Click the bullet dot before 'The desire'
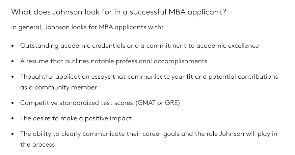This screenshot has width=295, height=155. (x=12, y=118)
